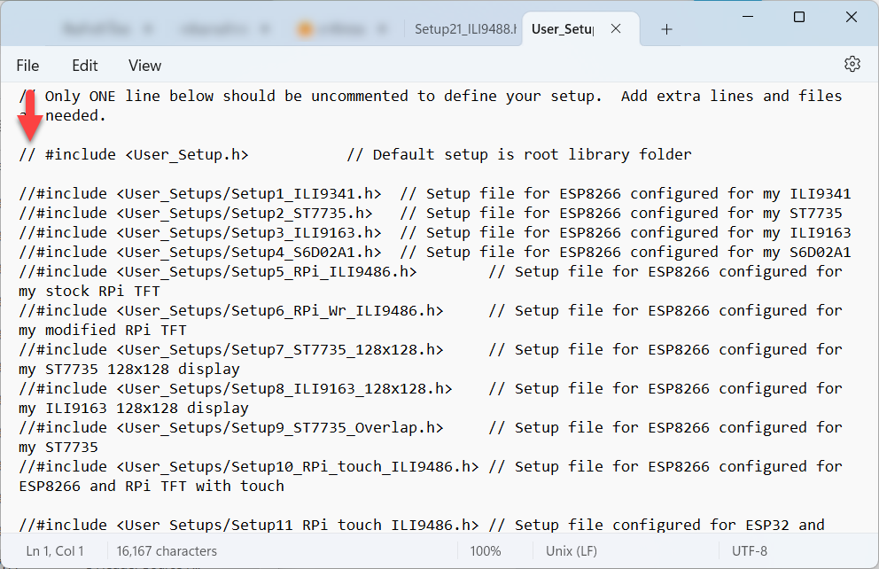Open Notepad settings gear icon
This screenshot has width=879, height=569.
click(852, 65)
